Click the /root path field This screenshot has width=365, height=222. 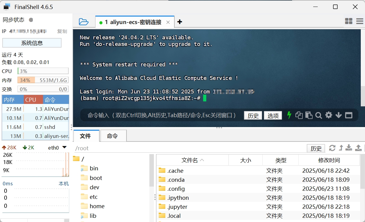(190, 148)
